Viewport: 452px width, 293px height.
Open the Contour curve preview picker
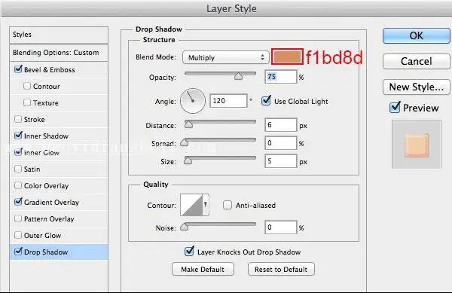(x=191, y=205)
